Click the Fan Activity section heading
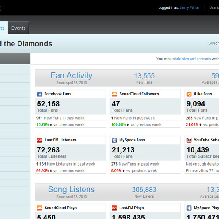Viewport: 219px width, 219px height. pyautogui.click(x=71, y=75)
